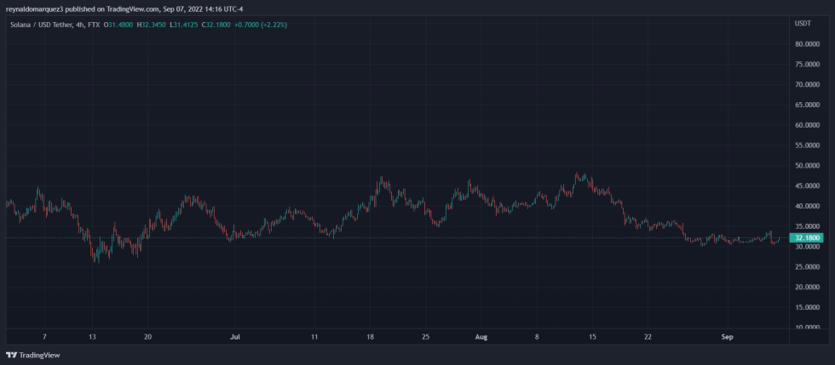
Task: Click the 25.0000 price level on axis
Action: click(806, 266)
